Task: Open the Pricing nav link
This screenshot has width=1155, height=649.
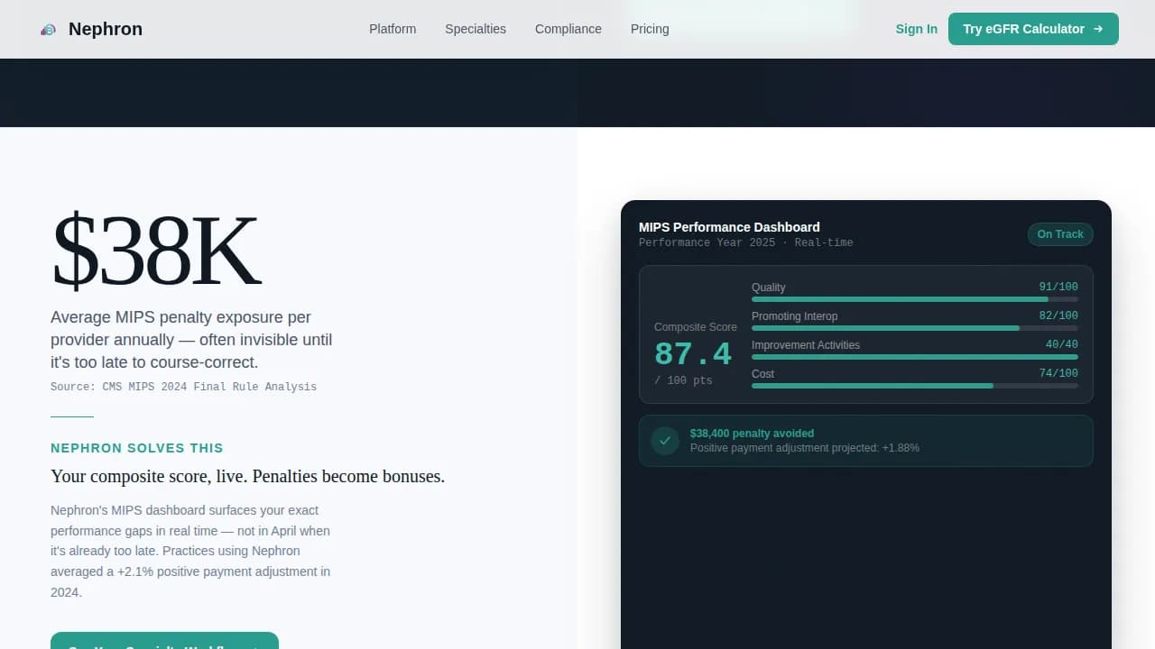Action: (650, 29)
